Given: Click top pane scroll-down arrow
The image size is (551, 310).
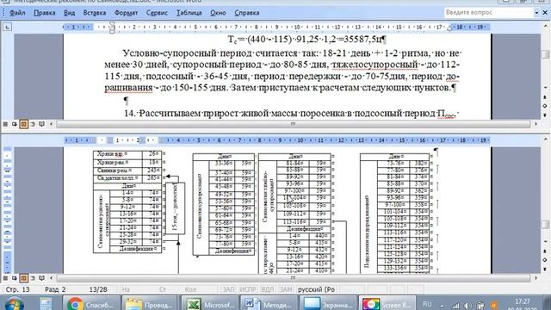Looking at the screenshot, I should click(545, 88).
